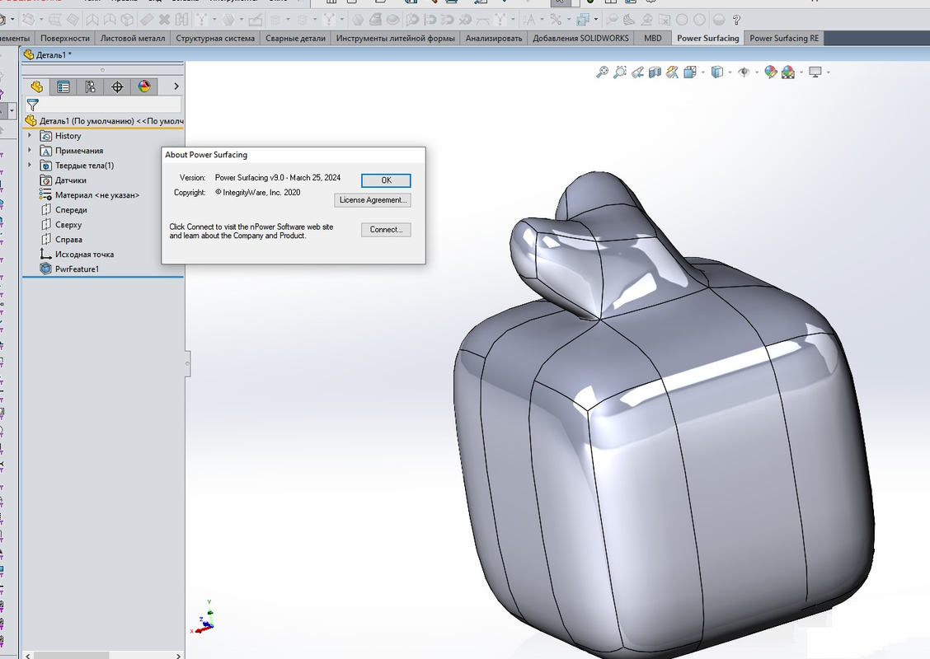The width and height of the screenshot is (930, 659).
Task: Expand the Apply Scene dropdown arrow
Action: pos(801,72)
